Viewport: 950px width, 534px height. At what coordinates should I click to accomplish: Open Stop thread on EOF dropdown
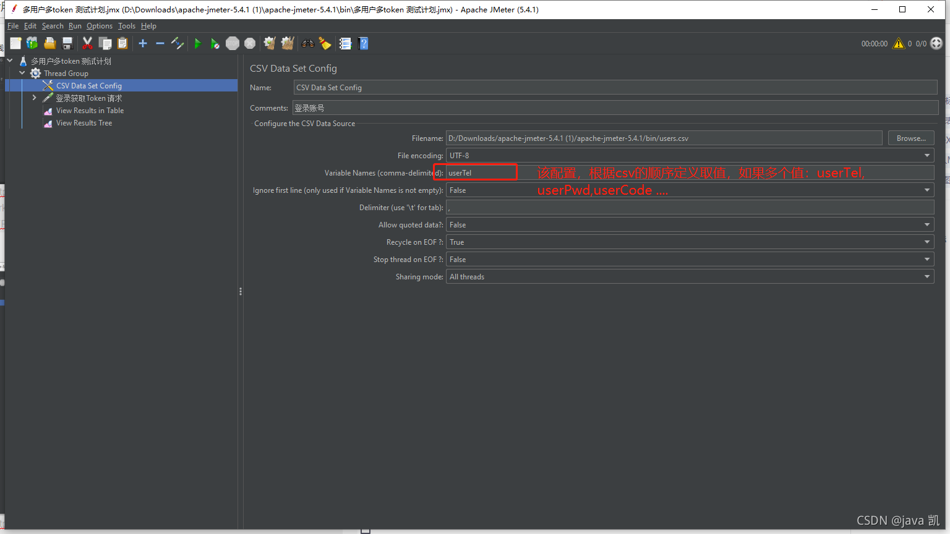pos(690,259)
